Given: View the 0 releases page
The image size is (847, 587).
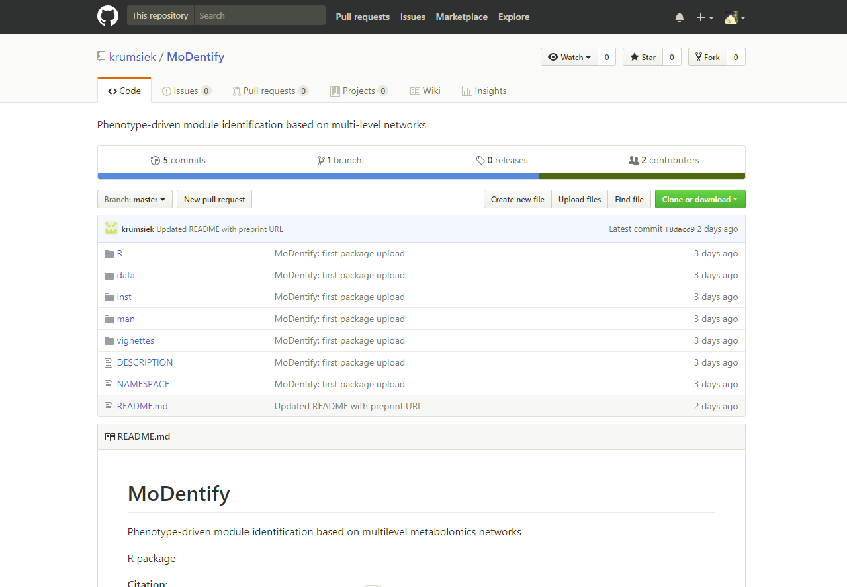Looking at the screenshot, I should pos(502,160).
